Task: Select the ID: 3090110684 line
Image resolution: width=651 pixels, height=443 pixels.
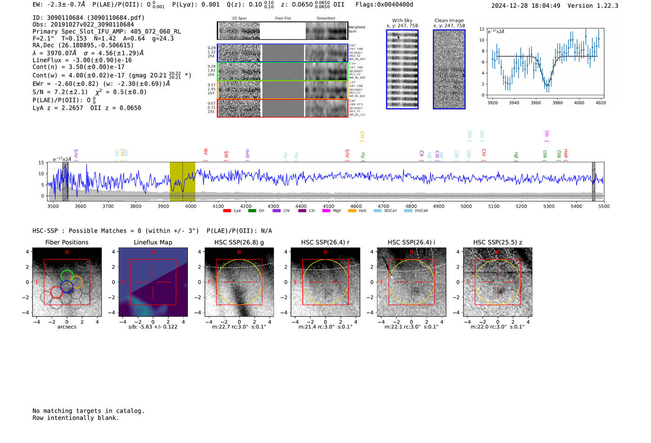Action: click(88, 18)
